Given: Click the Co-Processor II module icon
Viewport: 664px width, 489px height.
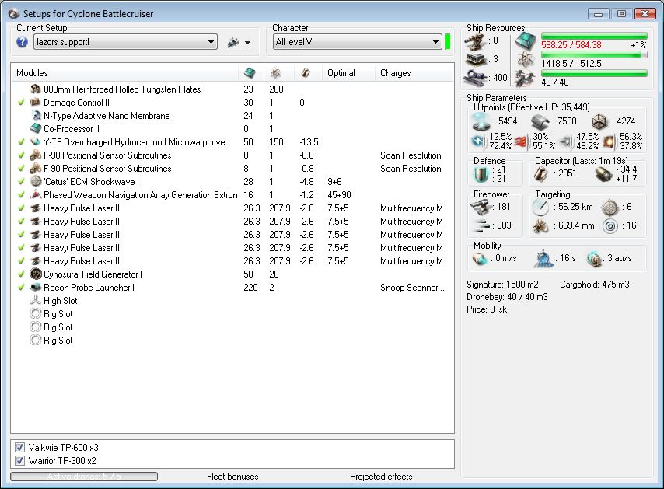Looking at the screenshot, I should (x=36, y=128).
